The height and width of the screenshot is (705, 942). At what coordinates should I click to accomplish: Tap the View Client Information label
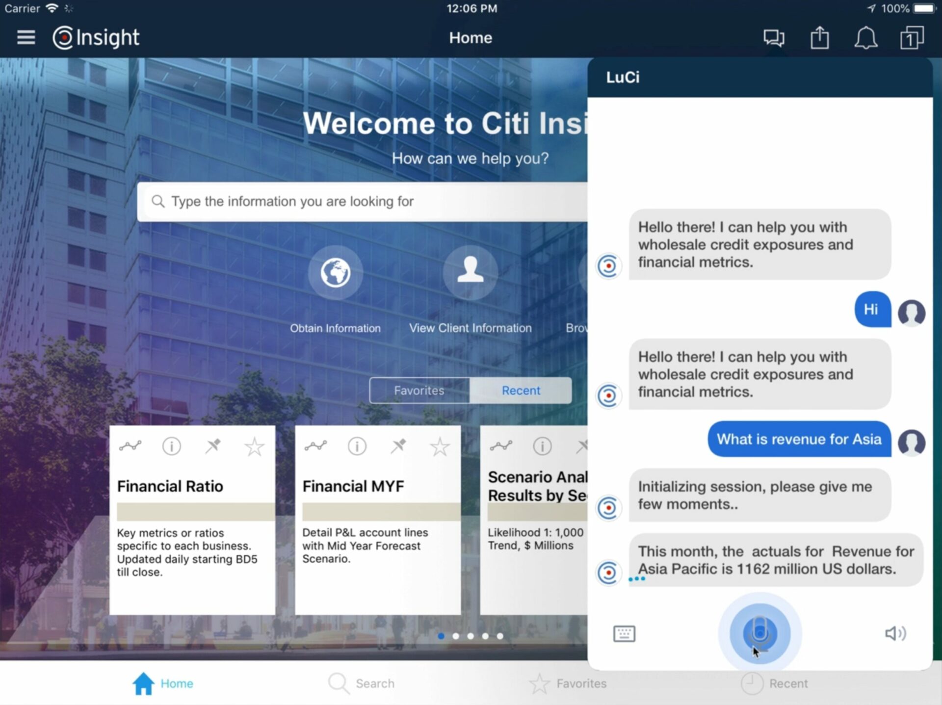(x=471, y=328)
